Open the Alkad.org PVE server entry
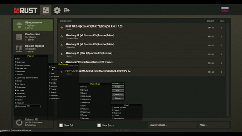This screenshot has width=242, height=136. point(142,63)
